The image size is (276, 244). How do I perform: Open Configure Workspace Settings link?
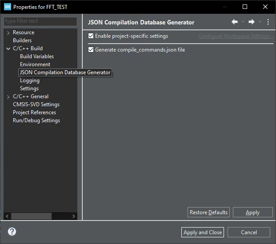[236, 36]
